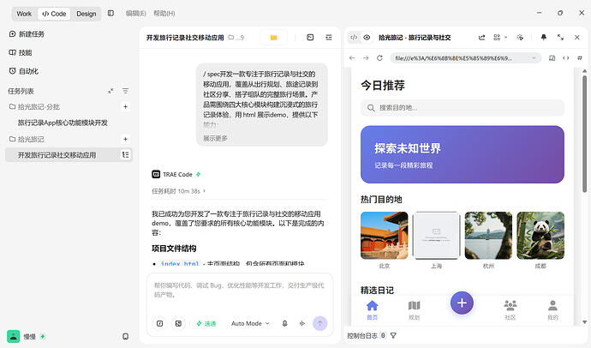
Task: Click the element select cursor icon
Action: (x=520, y=38)
